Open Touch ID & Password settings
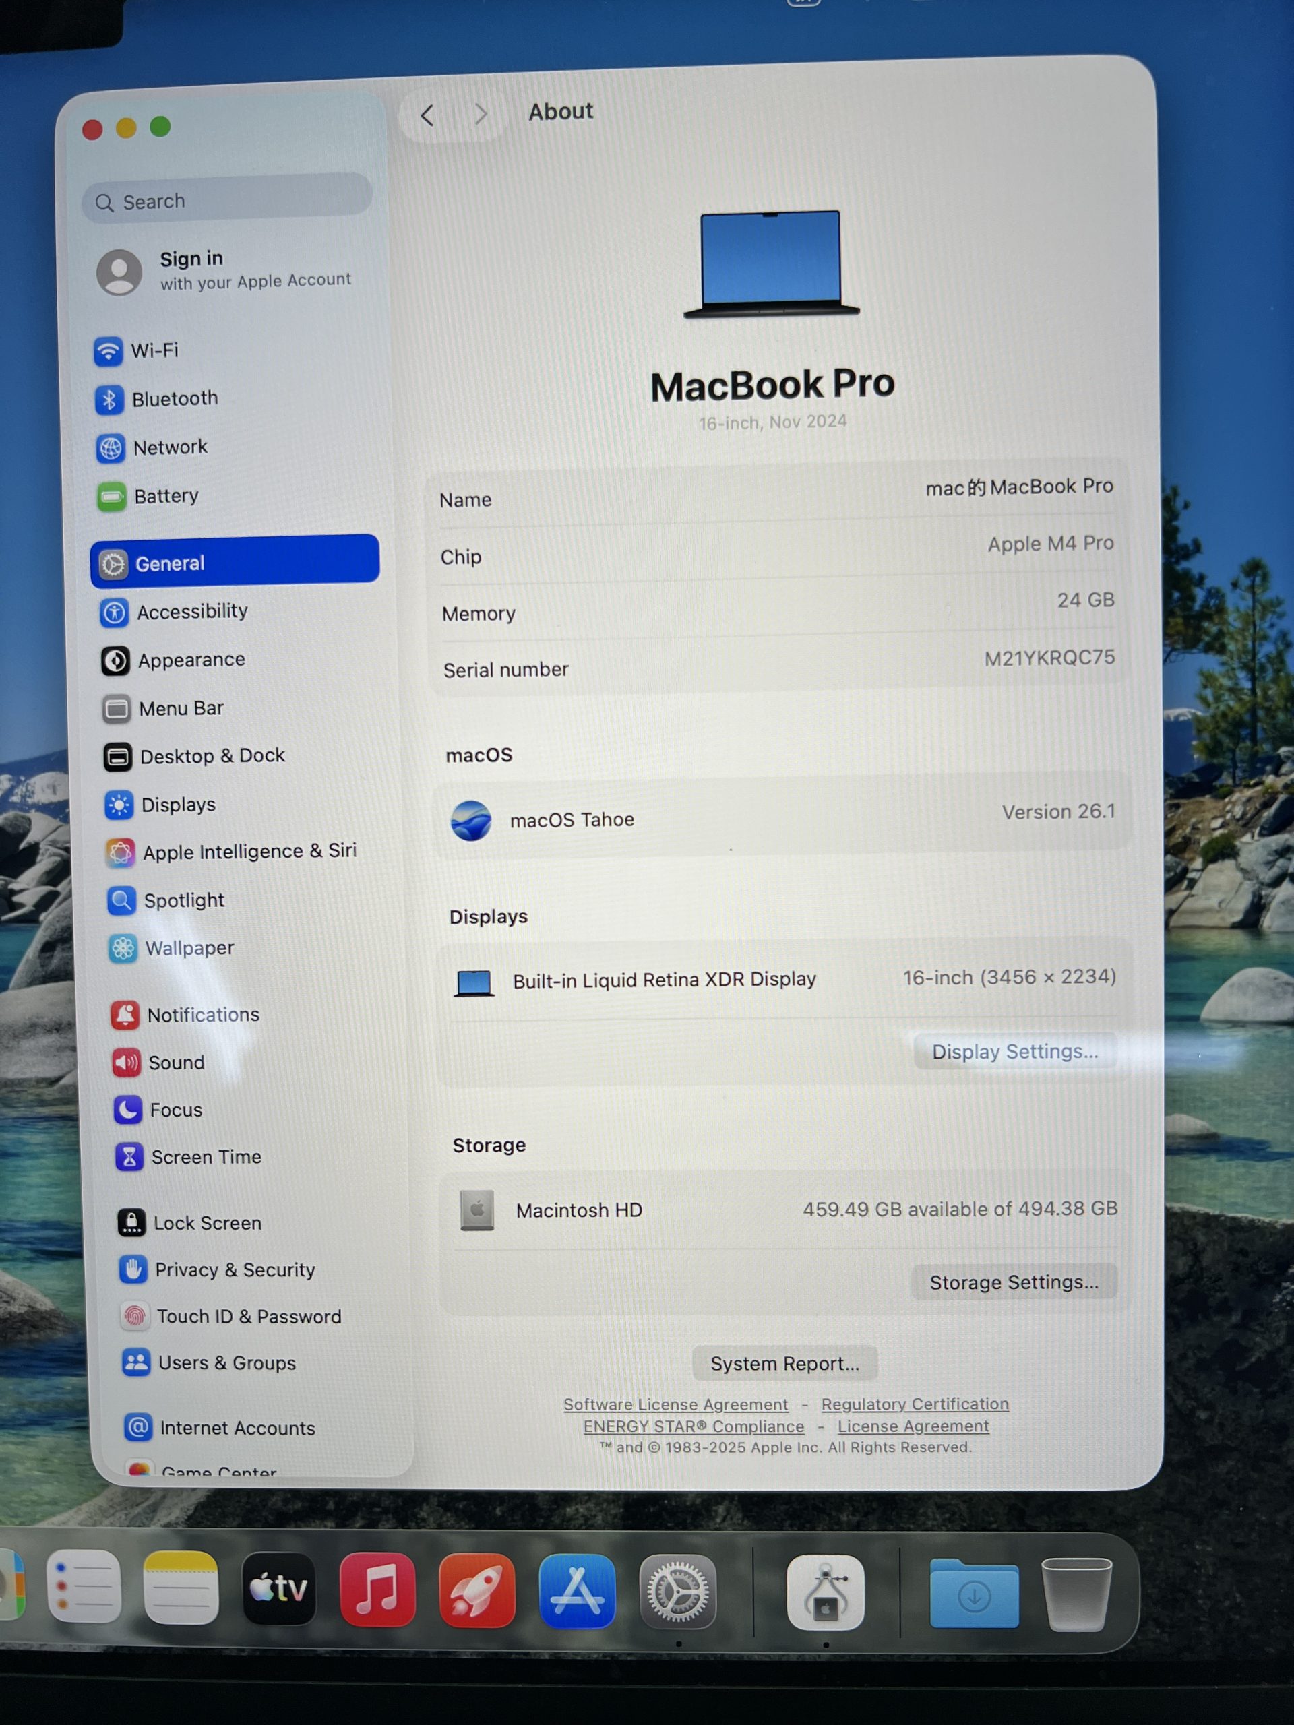Image resolution: width=1294 pixels, height=1725 pixels. 248,1317
